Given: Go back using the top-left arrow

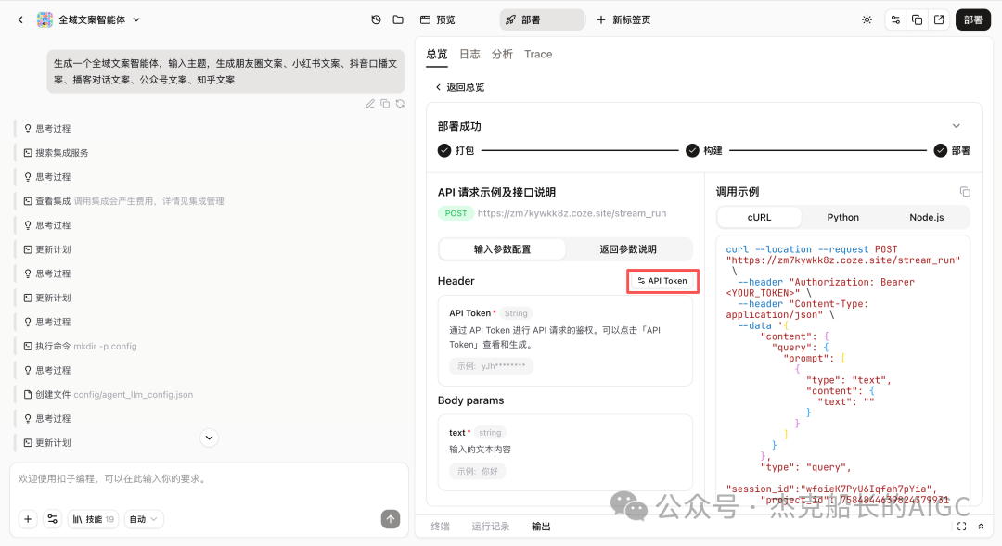Looking at the screenshot, I should pyautogui.click(x=20, y=19).
